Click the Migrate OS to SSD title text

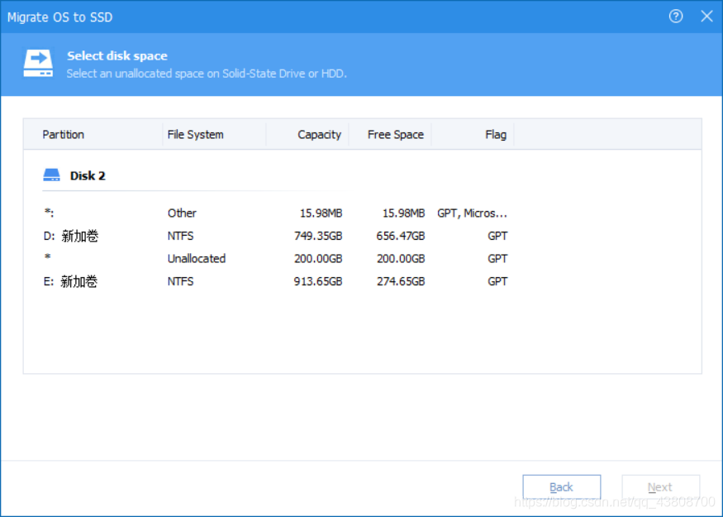(60, 17)
